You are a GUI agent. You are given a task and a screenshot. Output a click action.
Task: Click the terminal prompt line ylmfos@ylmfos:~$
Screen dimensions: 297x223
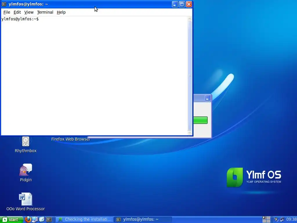[20, 19]
